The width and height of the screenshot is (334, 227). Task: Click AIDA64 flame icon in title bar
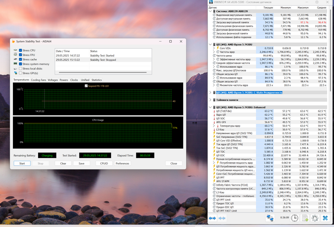coord(13,41)
